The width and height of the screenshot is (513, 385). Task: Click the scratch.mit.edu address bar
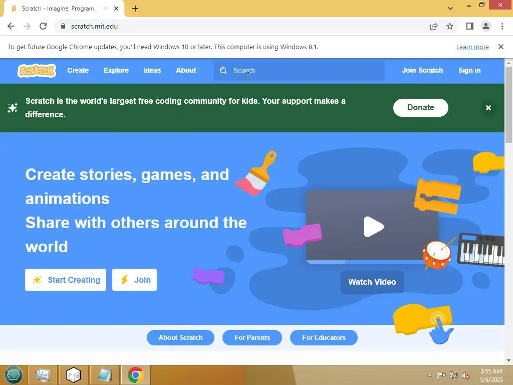click(x=242, y=26)
